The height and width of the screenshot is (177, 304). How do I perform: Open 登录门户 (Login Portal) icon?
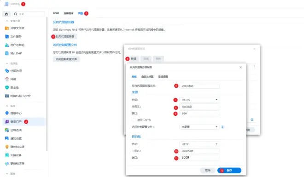tap(7, 121)
